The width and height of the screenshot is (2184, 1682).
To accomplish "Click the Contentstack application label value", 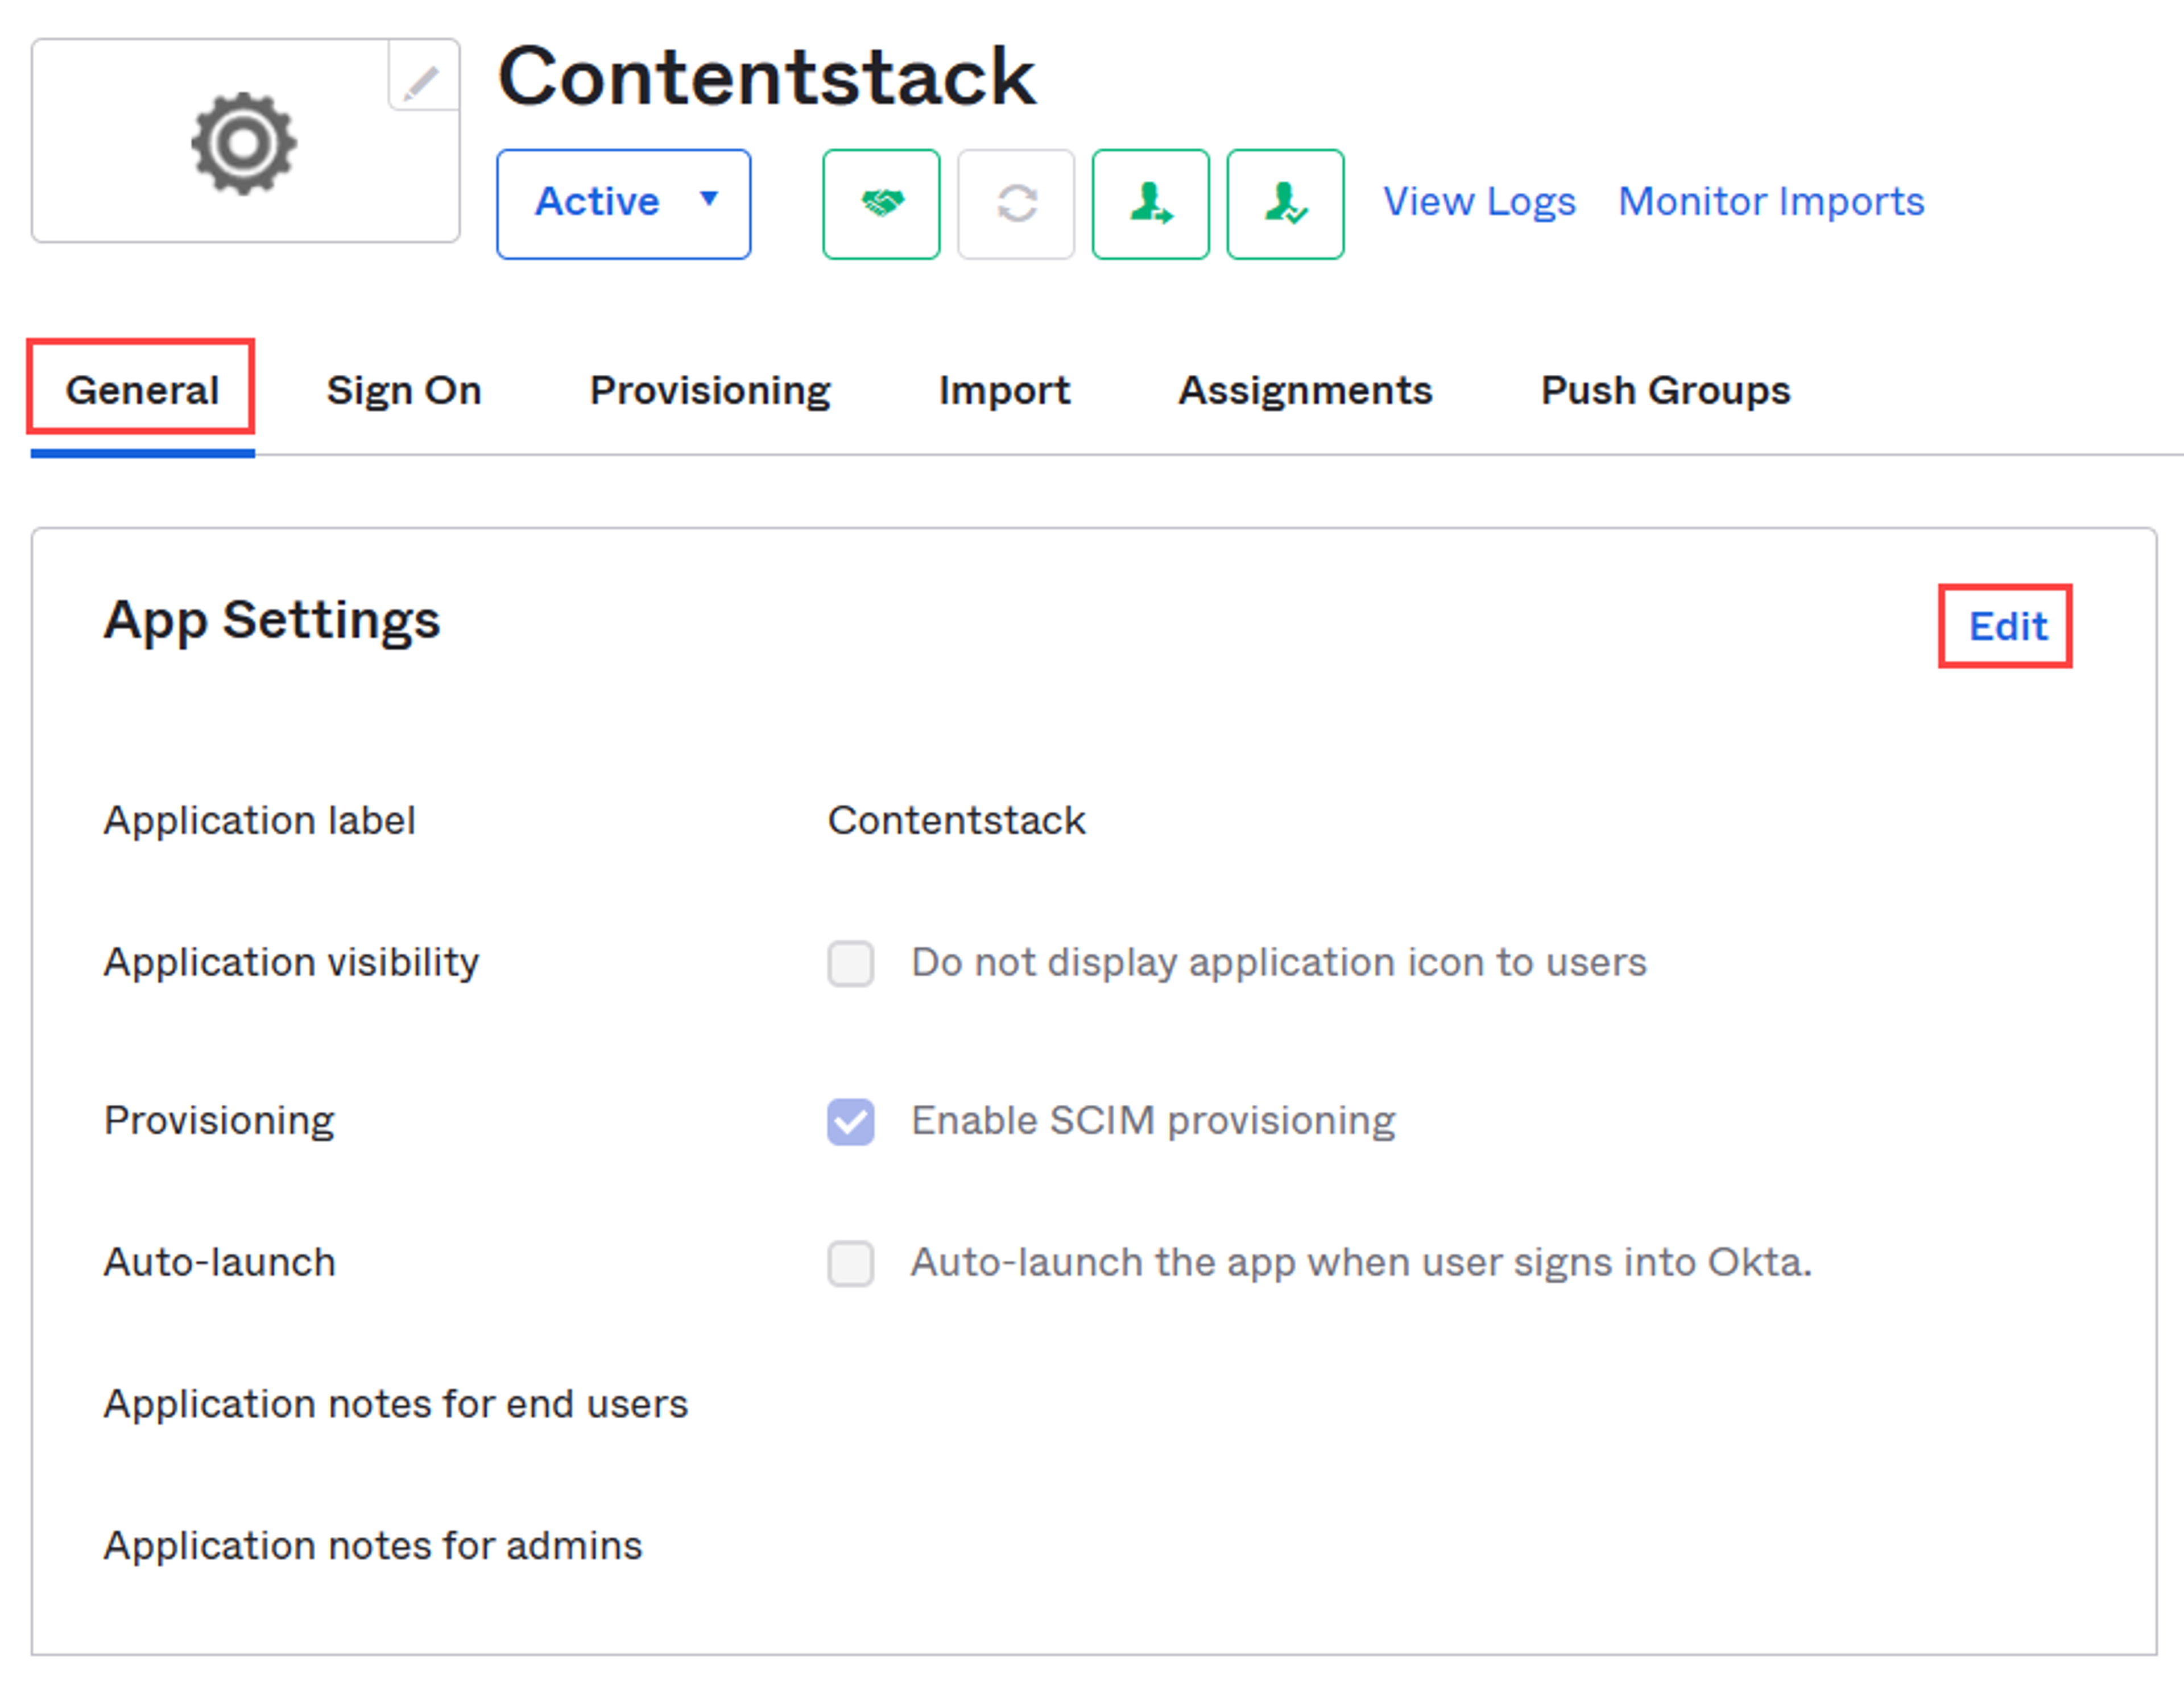I will tap(956, 821).
